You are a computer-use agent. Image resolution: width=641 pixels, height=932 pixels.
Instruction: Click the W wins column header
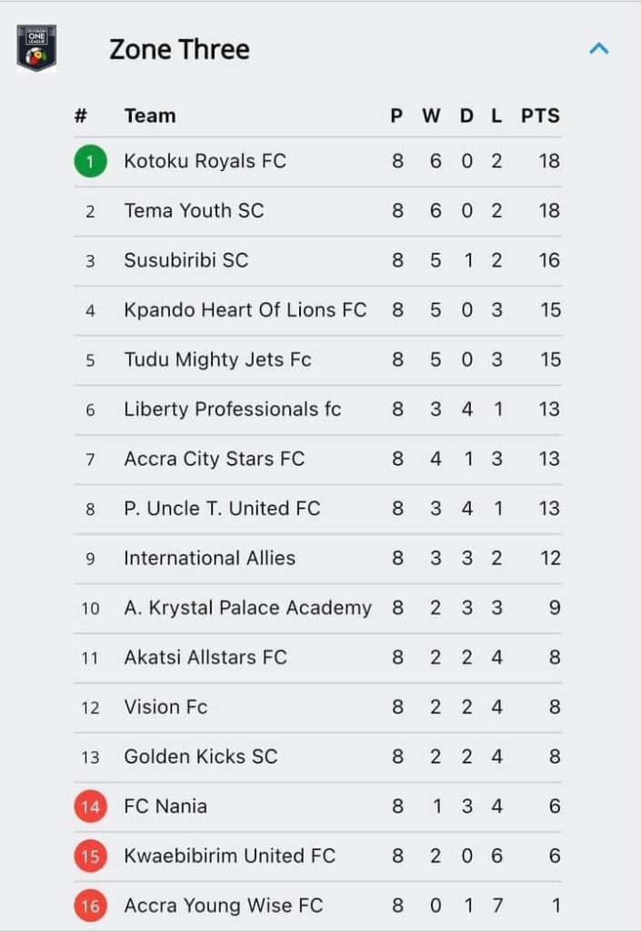432,116
